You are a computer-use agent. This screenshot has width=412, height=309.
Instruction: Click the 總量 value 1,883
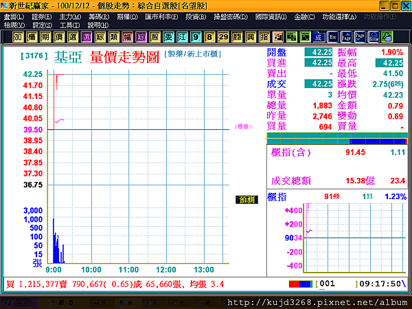point(323,106)
